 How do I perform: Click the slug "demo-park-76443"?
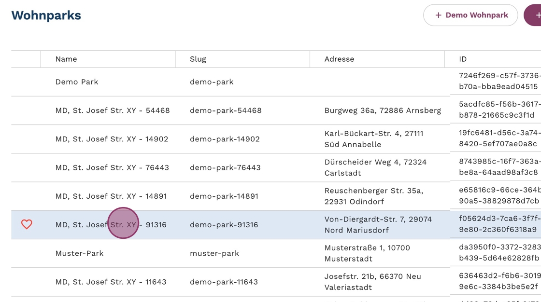pos(225,167)
